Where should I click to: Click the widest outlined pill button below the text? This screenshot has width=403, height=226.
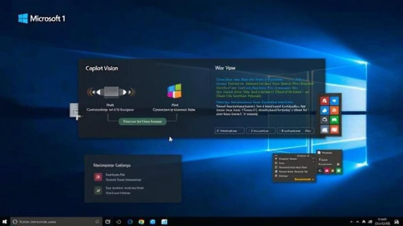(x=296, y=131)
